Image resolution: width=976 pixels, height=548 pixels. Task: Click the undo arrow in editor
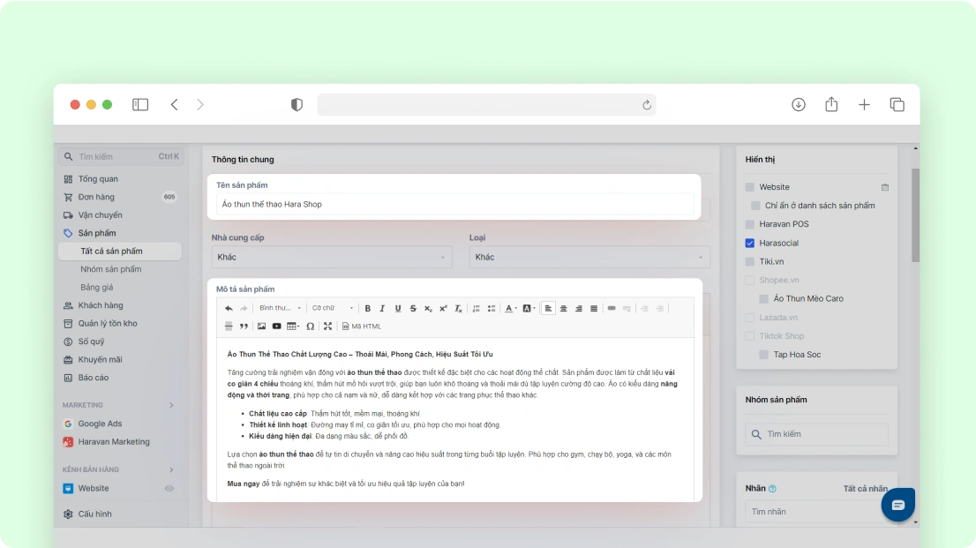pos(229,309)
